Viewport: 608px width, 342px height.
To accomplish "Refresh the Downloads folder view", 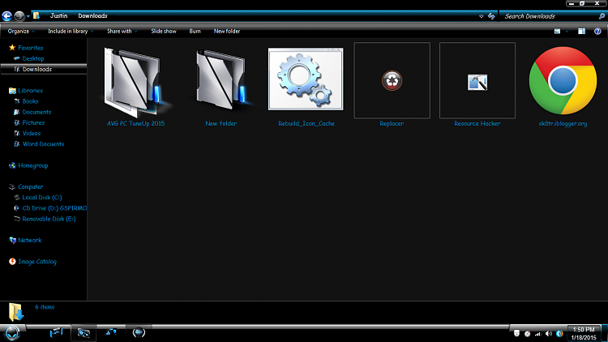I will tap(491, 16).
